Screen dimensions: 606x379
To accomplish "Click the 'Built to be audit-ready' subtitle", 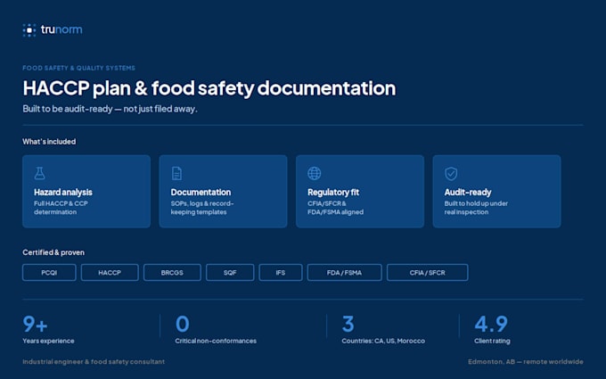I will click(110, 109).
